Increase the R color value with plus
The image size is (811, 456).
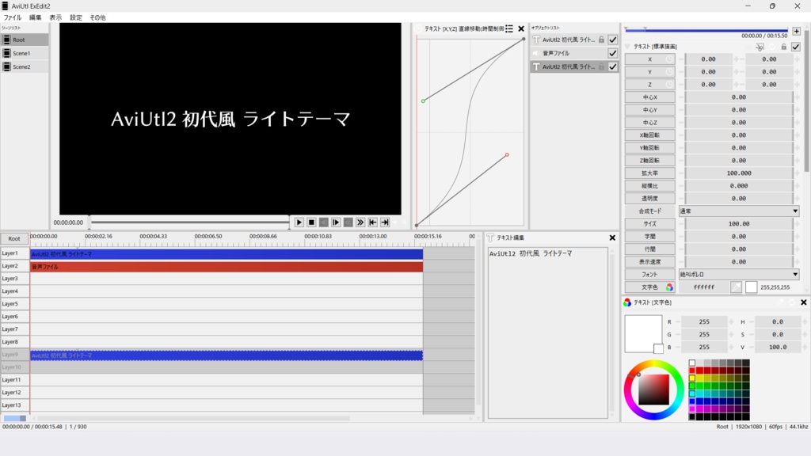tap(731, 321)
